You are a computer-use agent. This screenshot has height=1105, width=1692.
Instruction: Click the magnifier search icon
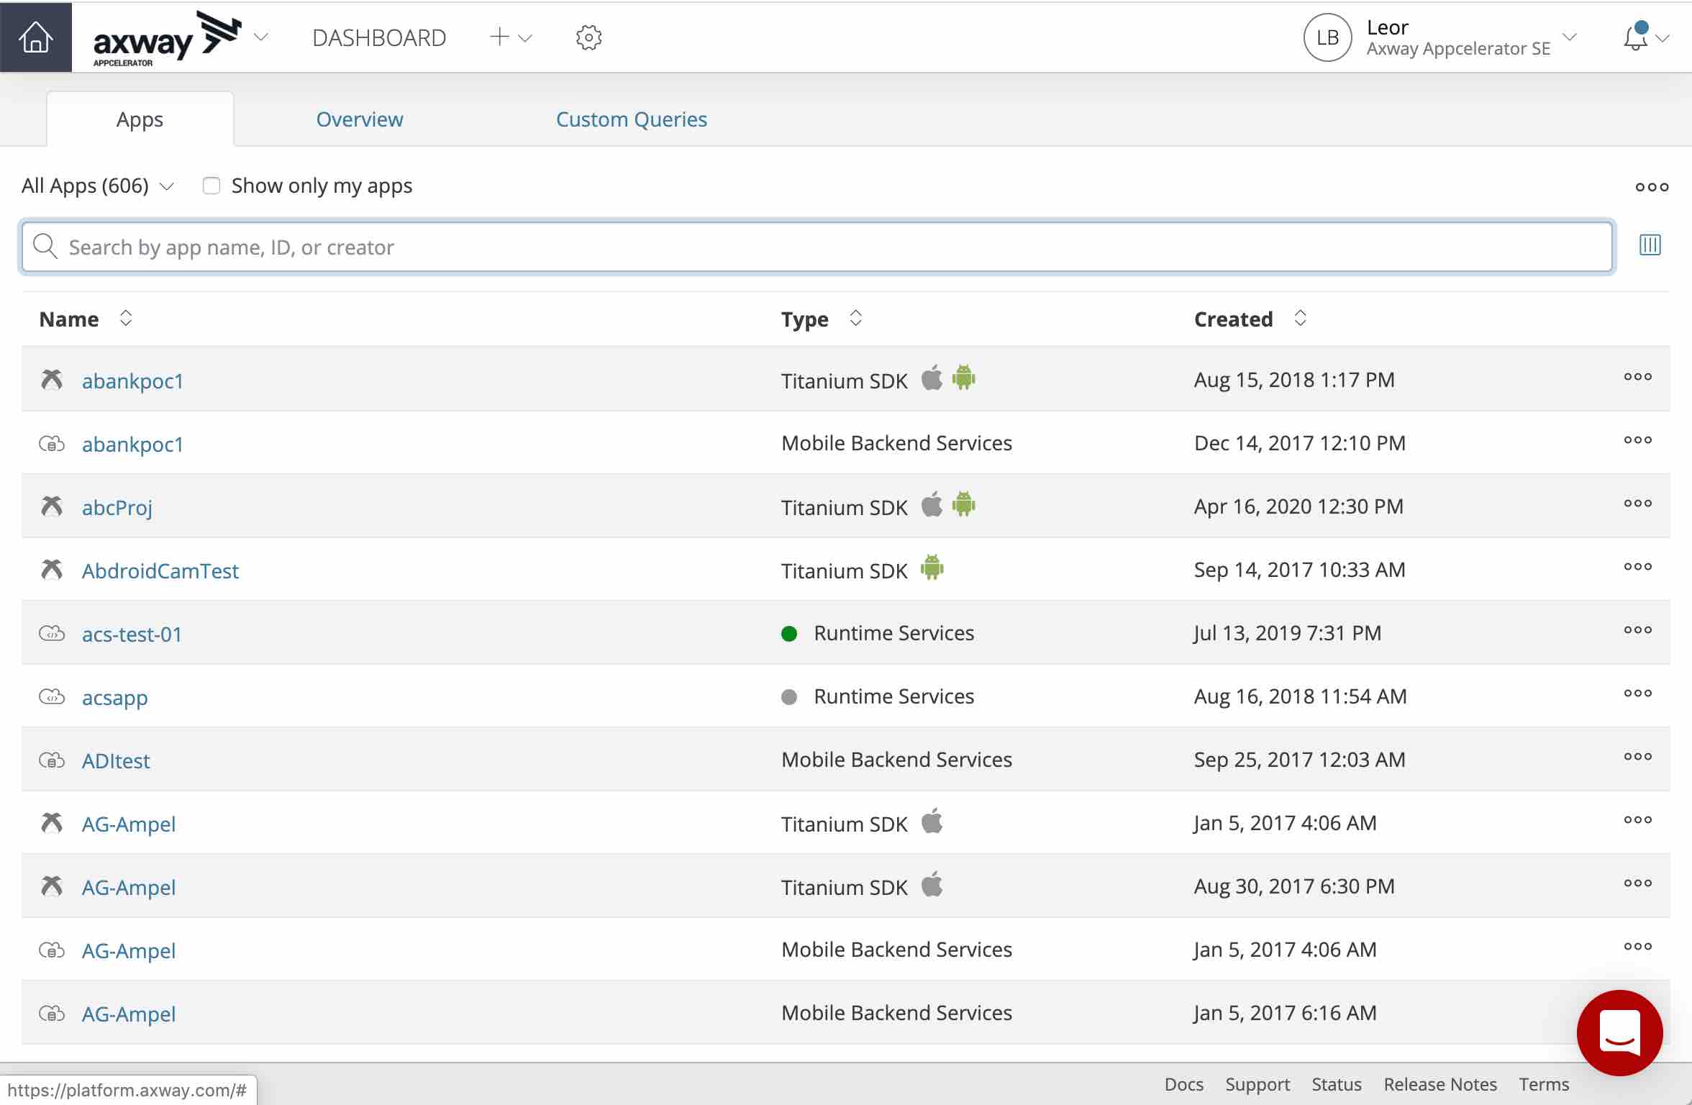(x=45, y=246)
